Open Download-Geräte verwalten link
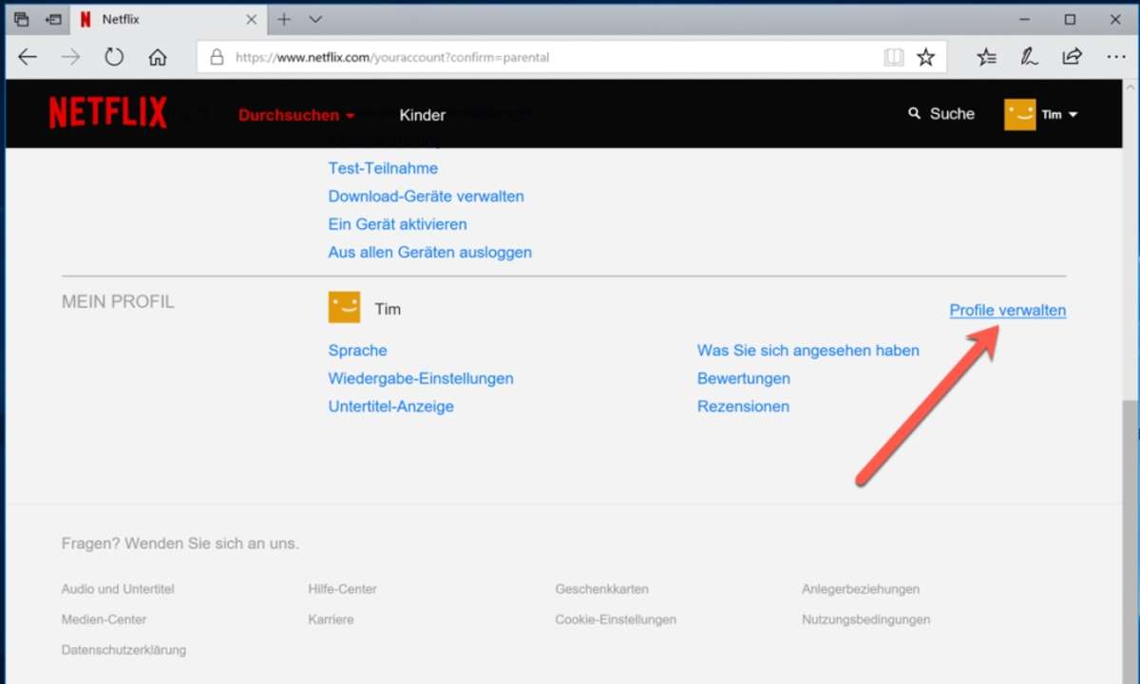 click(x=426, y=197)
